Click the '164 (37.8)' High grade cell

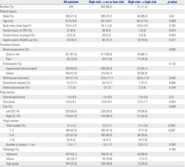(71, 164)
